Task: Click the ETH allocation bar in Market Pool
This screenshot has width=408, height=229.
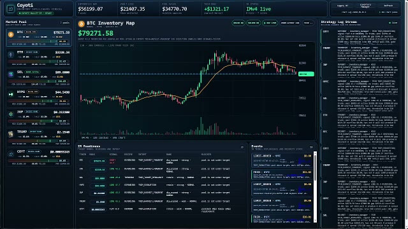Action: point(39,62)
